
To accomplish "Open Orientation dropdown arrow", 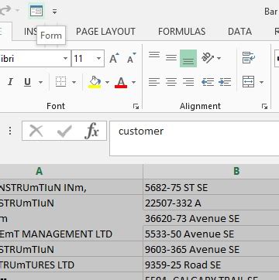I will (219, 58).
